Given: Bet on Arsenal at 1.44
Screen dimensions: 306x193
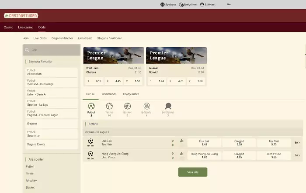Looking at the screenshot, I should [157, 81].
